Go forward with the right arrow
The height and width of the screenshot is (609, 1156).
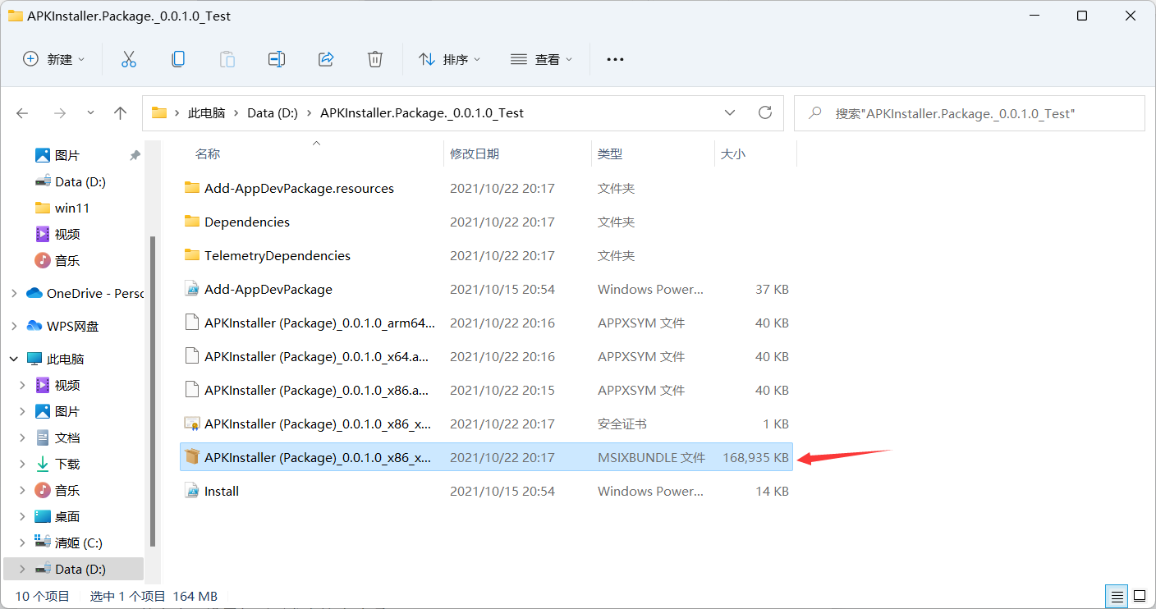(x=59, y=113)
